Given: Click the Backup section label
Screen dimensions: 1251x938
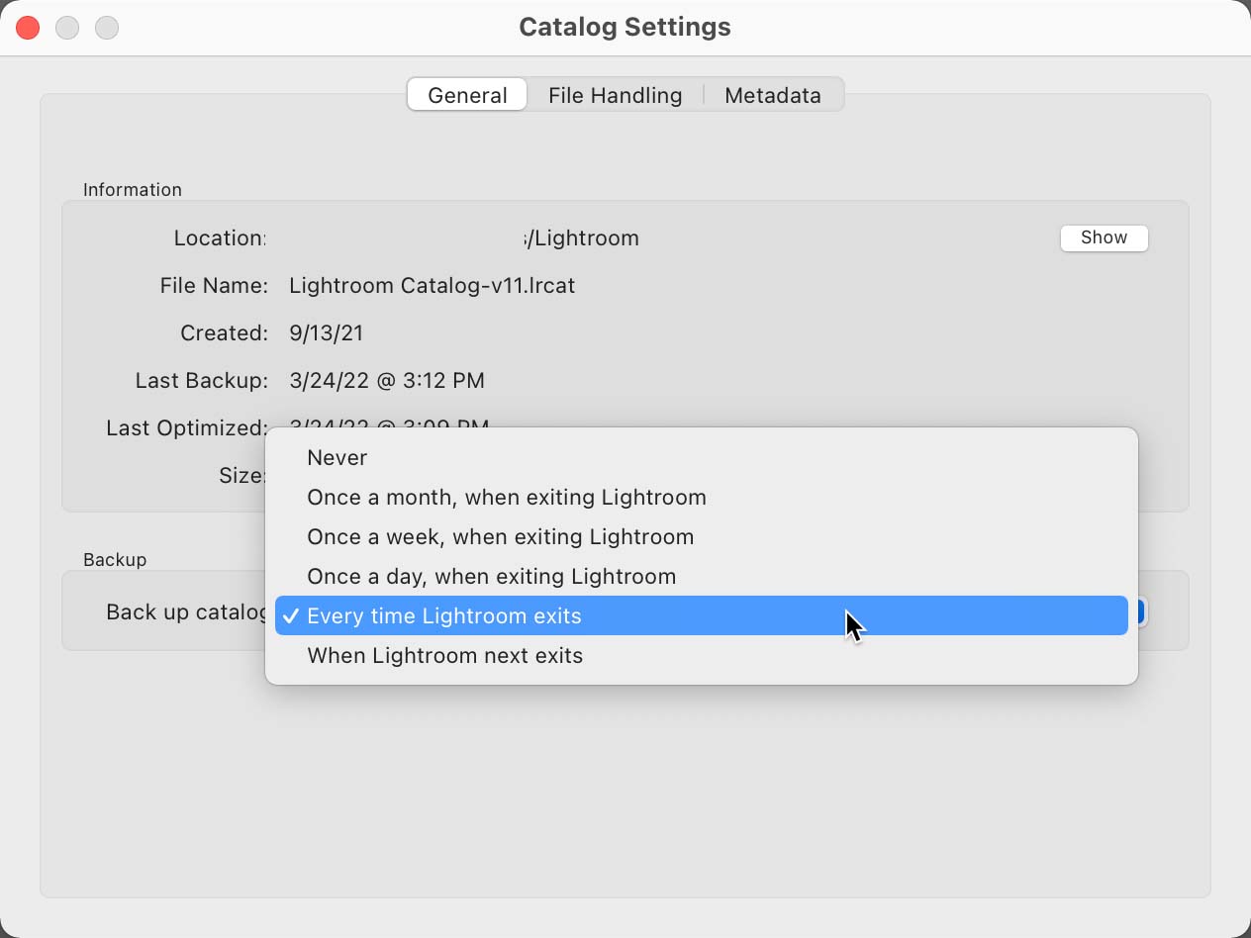Looking at the screenshot, I should coord(115,559).
